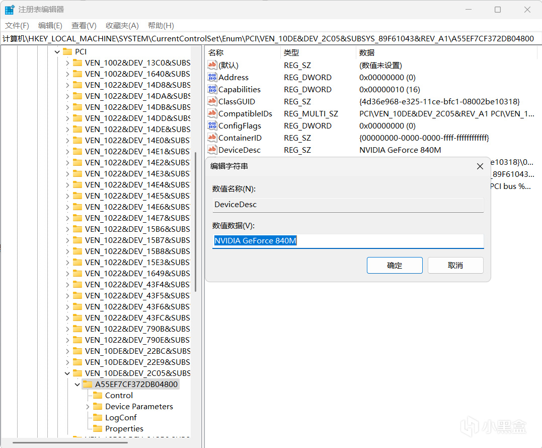Image resolution: width=542 pixels, height=448 pixels.
Task: Click the 数值数据 input field
Action: point(348,240)
